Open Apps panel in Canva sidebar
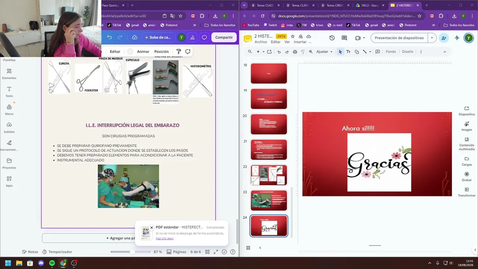Screen dimensions: 478x269 9,182
